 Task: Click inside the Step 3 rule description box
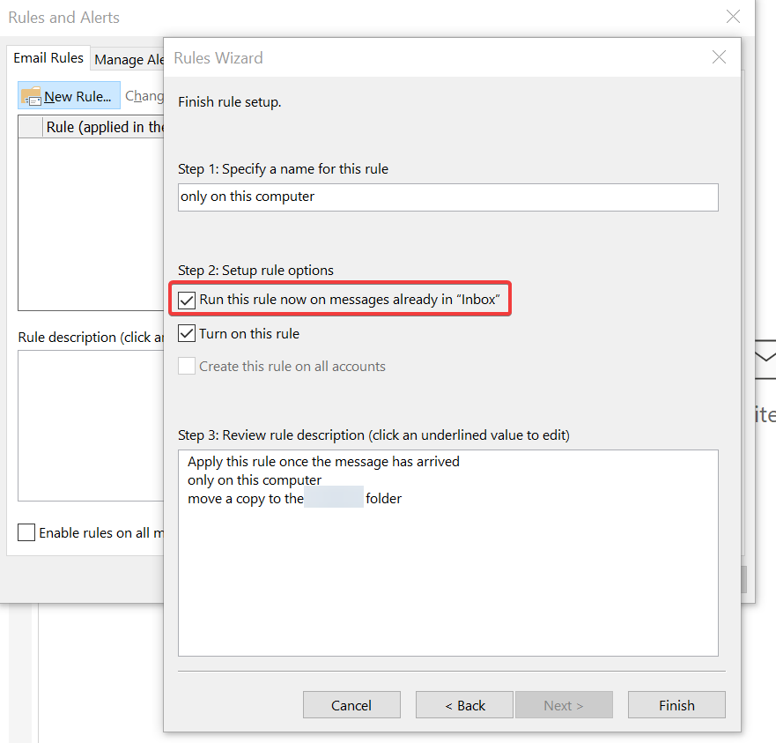point(447,582)
